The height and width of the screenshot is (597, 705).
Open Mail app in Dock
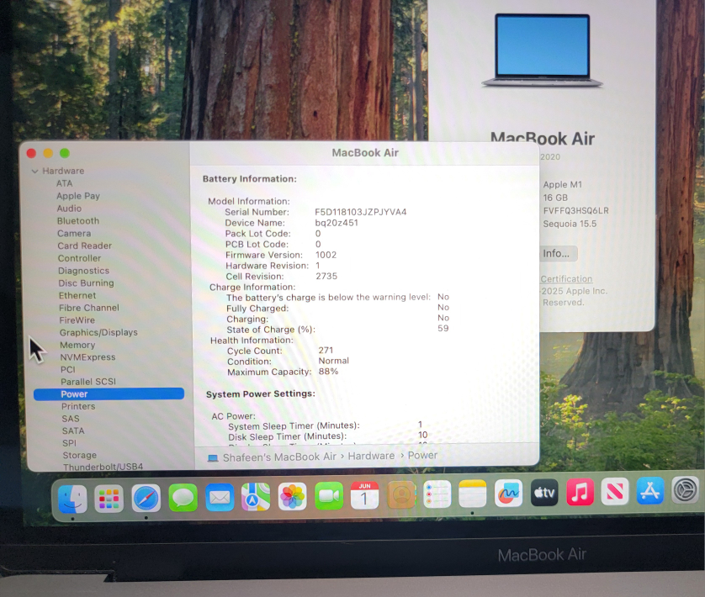coord(220,497)
